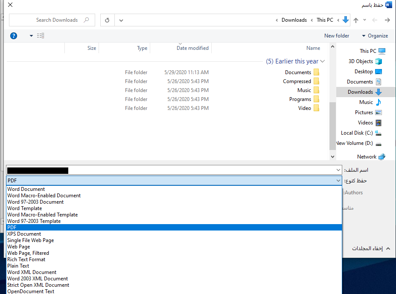This screenshot has width=396, height=294.
Task: Select This PC in navigation pane
Action: pyautogui.click(x=373, y=51)
